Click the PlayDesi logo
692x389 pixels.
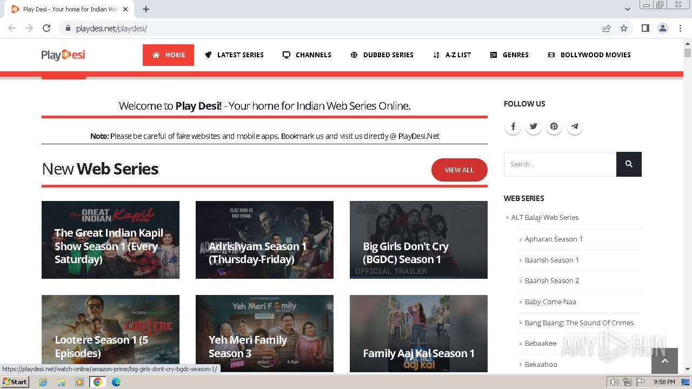click(x=63, y=55)
